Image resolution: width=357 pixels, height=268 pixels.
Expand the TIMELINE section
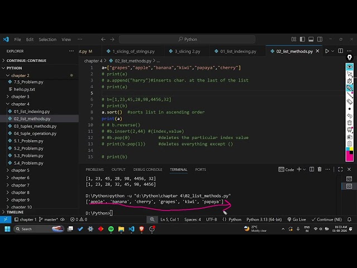pyautogui.click(x=15, y=212)
